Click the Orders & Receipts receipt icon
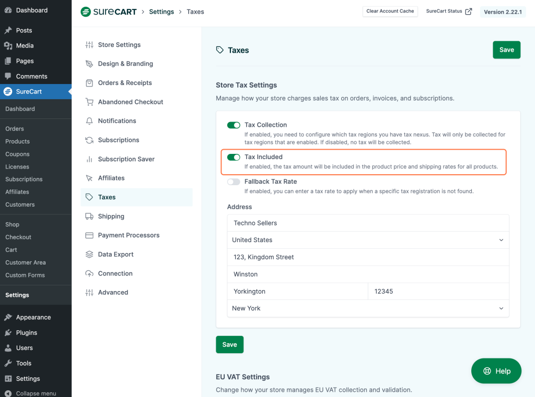The width and height of the screenshot is (535, 397). tap(88, 82)
